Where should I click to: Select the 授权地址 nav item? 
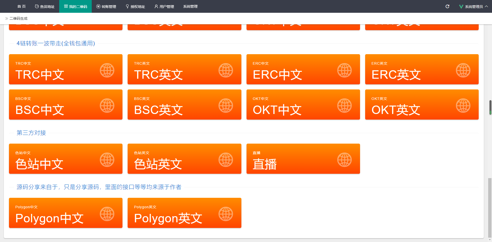tap(135, 6)
